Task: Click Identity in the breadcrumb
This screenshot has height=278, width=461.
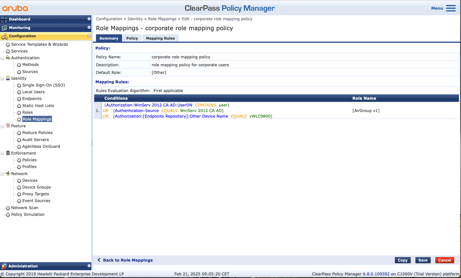Action: (135, 19)
